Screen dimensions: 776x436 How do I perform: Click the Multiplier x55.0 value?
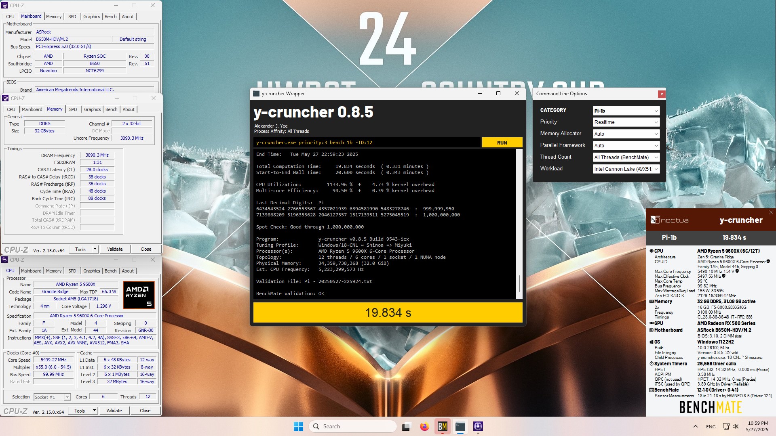[54, 367]
